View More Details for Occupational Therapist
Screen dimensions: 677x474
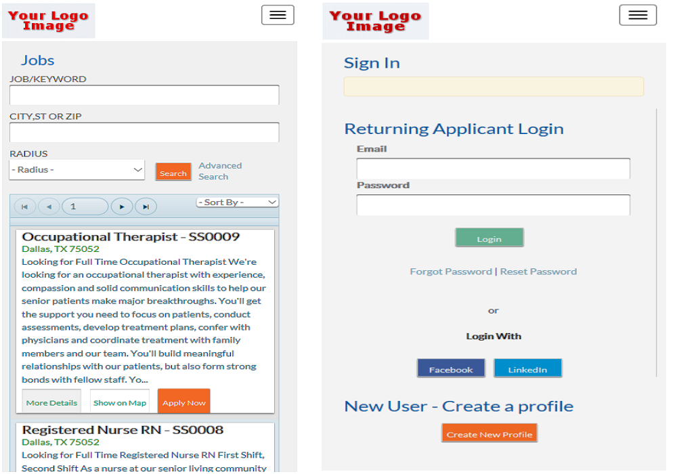[51, 402]
